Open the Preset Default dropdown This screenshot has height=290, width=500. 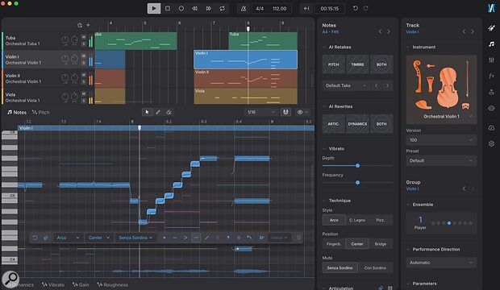click(x=441, y=160)
